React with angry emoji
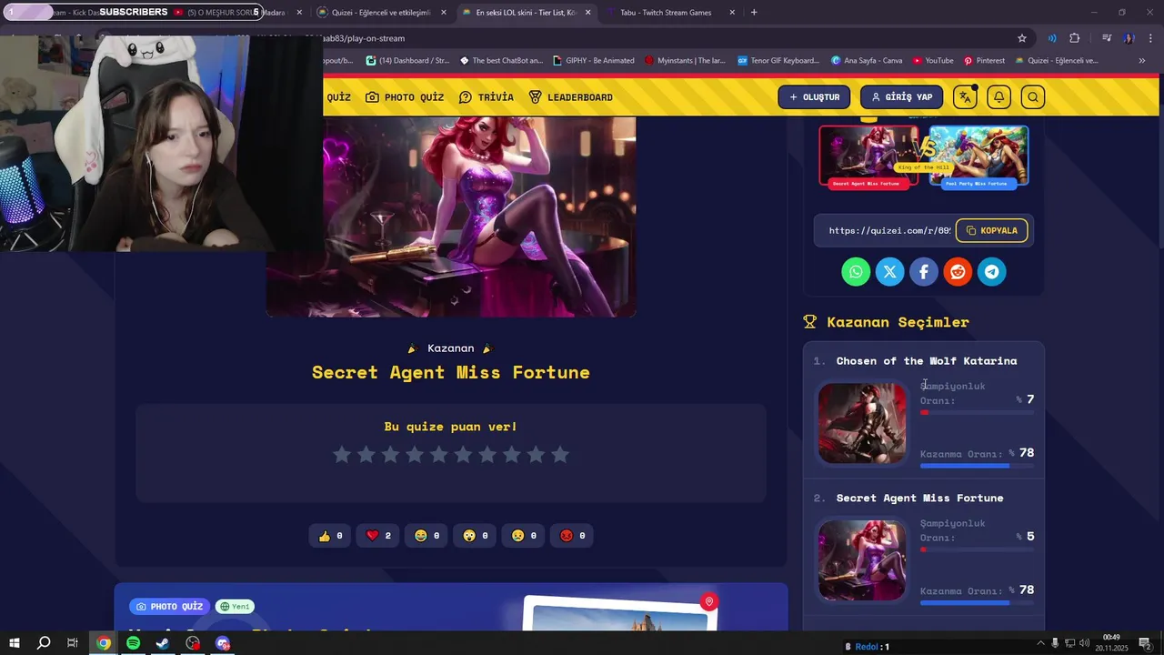Viewport: 1164px width, 655px height. point(573,536)
